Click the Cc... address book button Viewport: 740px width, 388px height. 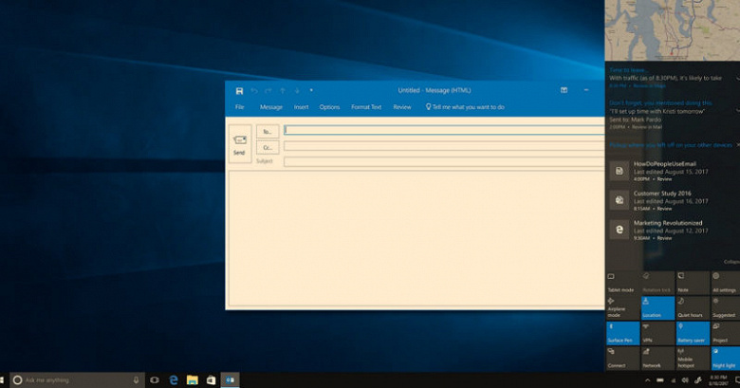point(268,147)
